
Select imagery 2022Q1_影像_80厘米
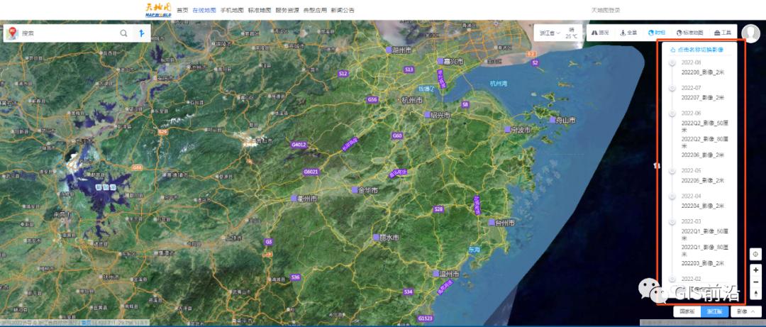point(704,250)
